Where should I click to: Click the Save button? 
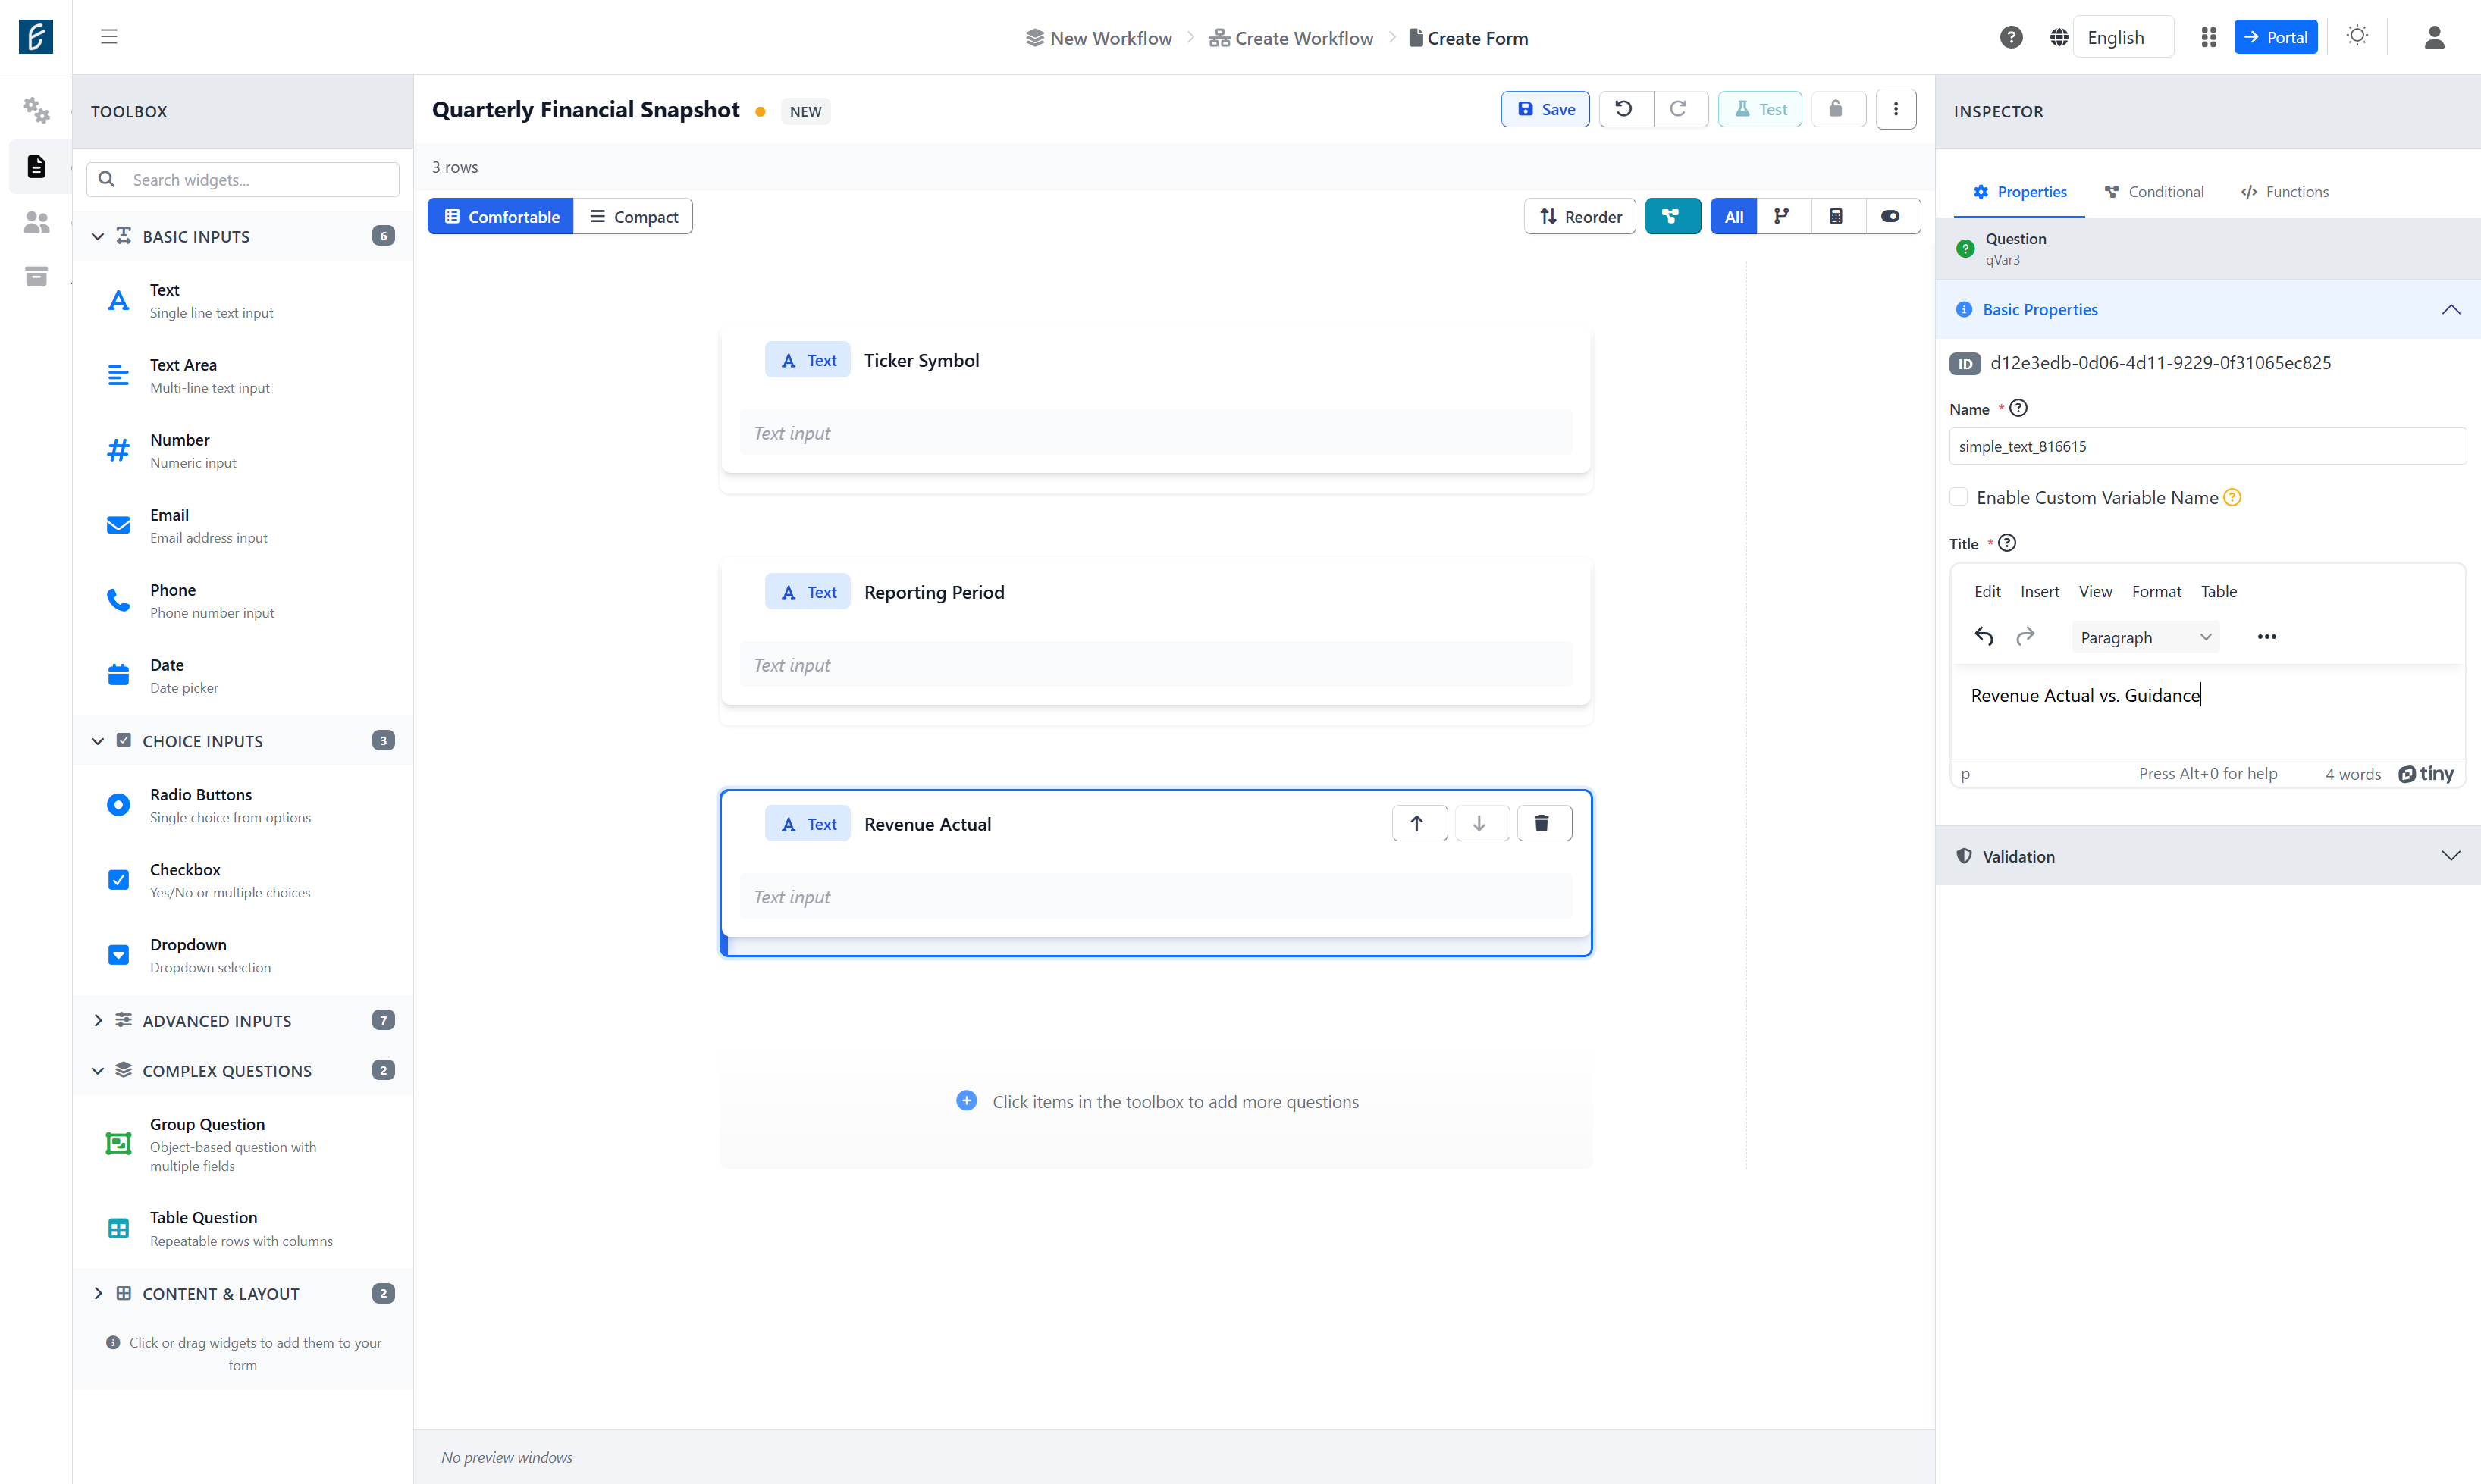(x=1545, y=109)
